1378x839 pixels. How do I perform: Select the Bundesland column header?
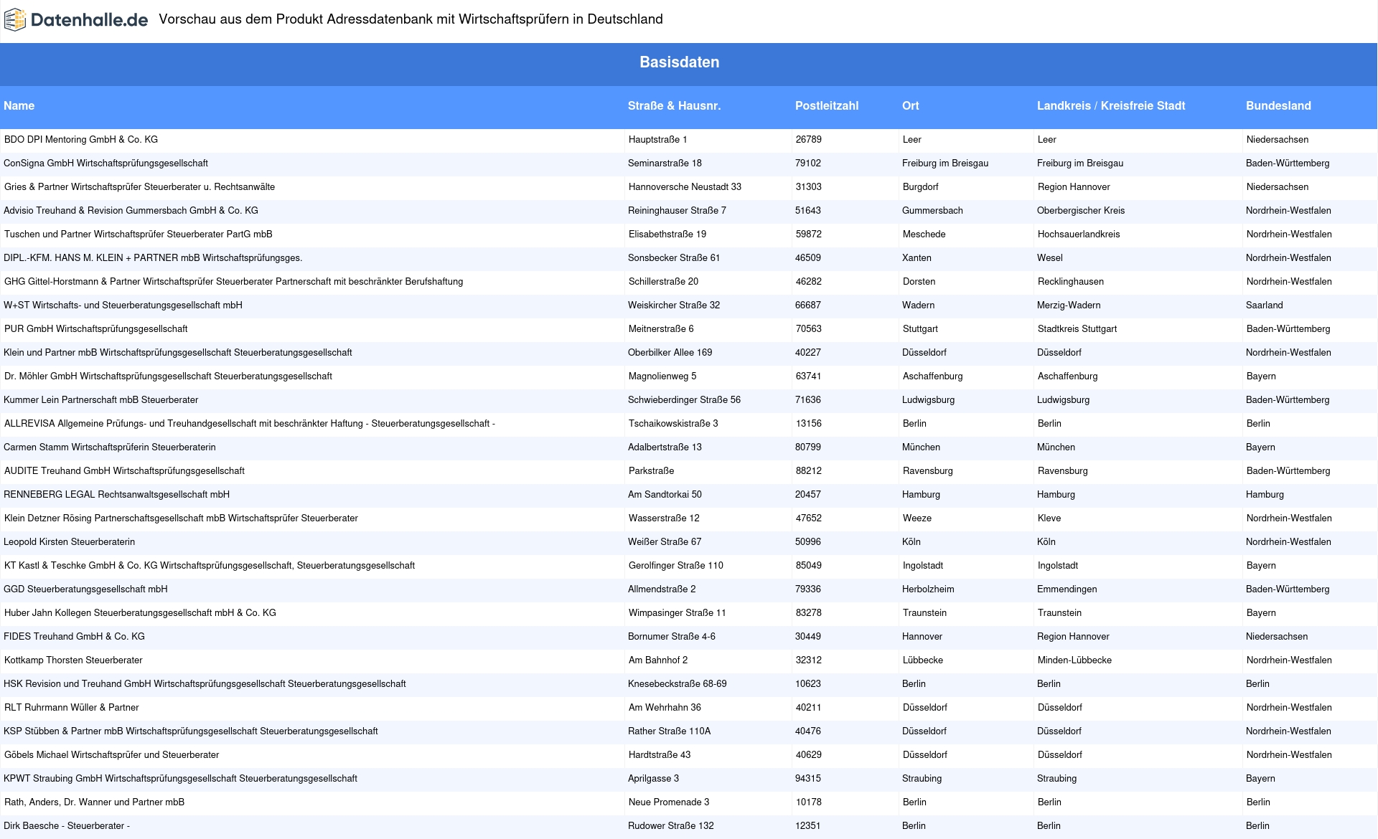click(1278, 106)
